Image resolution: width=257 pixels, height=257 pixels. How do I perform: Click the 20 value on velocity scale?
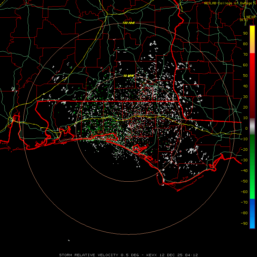[x=245, y=107]
